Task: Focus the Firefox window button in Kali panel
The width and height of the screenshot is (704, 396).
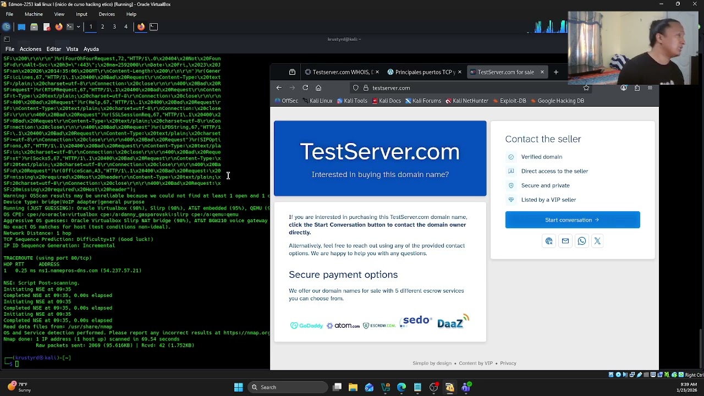Action: [141, 26]
